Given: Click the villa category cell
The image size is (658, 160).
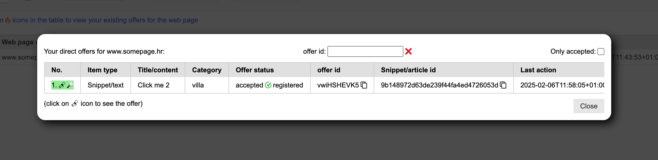Looking at the screenshot, I should (198, 85).
